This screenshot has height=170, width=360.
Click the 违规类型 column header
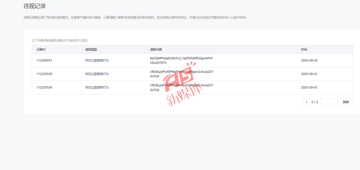click(91, 50)
